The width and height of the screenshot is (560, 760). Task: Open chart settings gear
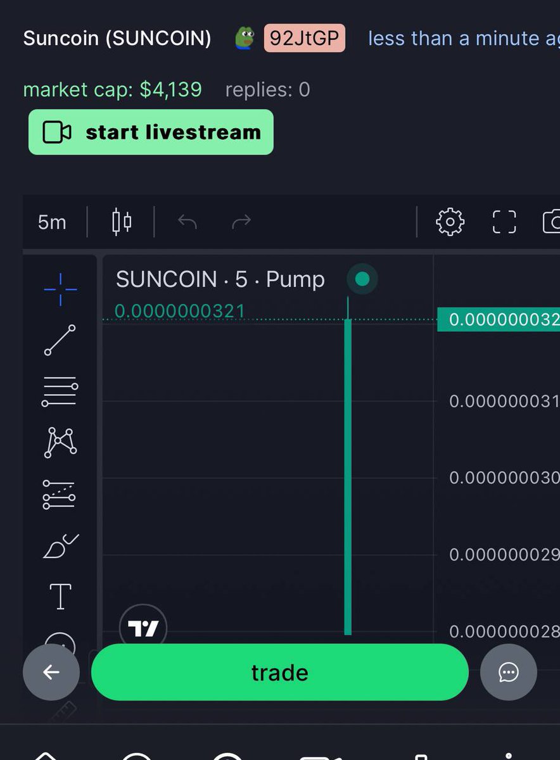[x=450, y=222]
